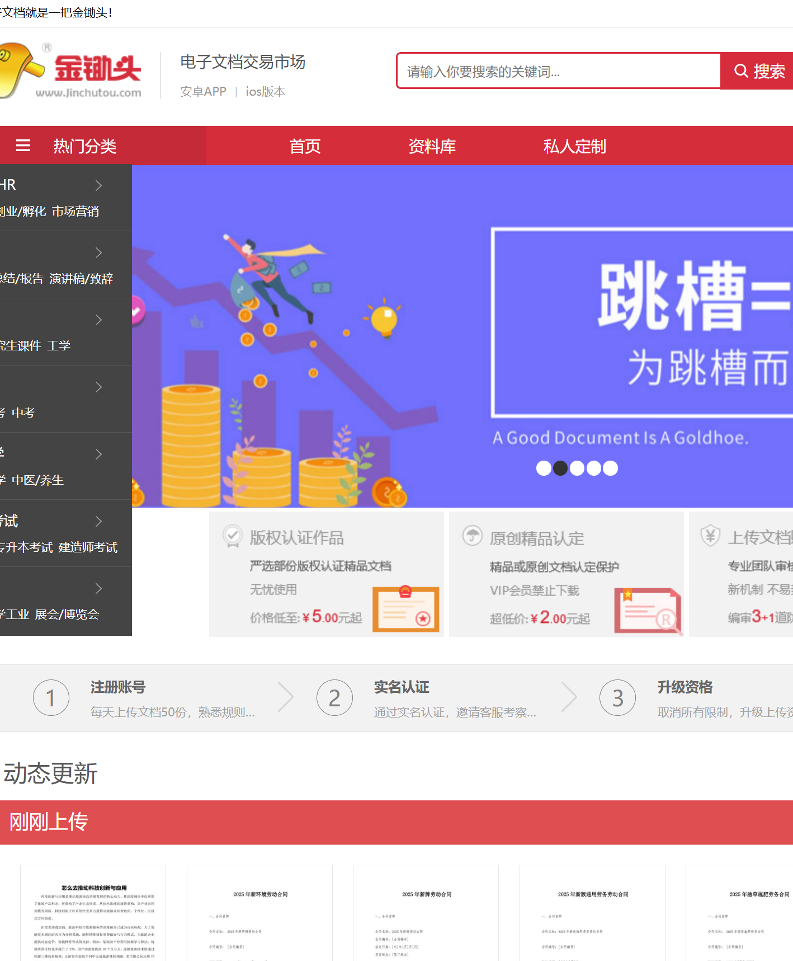This screenshot has width=793, height=961.
Task: Click the 电子文档交易市场 heading
Action: pos(243,62)
